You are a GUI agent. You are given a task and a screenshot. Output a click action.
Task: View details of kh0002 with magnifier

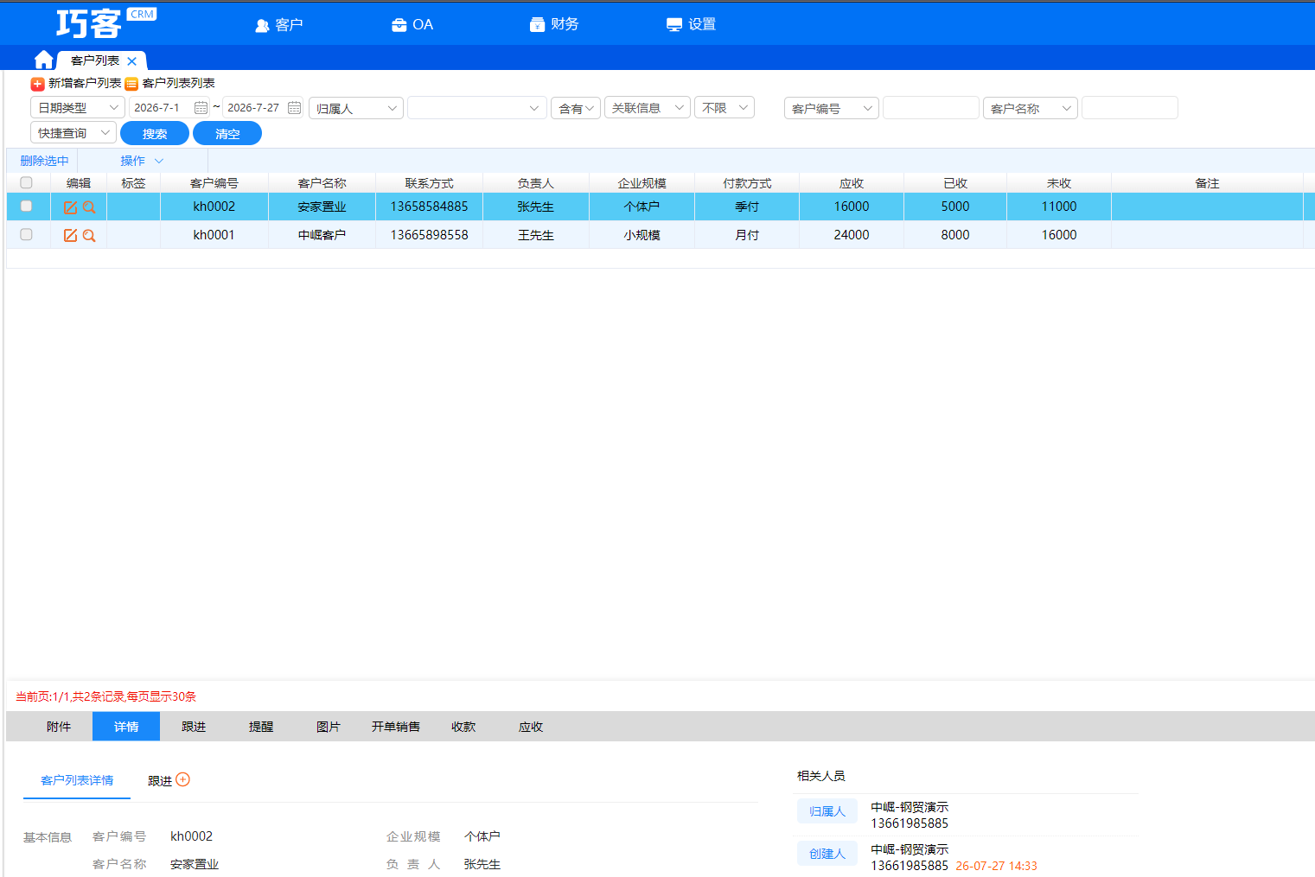(x=89, y=207)
